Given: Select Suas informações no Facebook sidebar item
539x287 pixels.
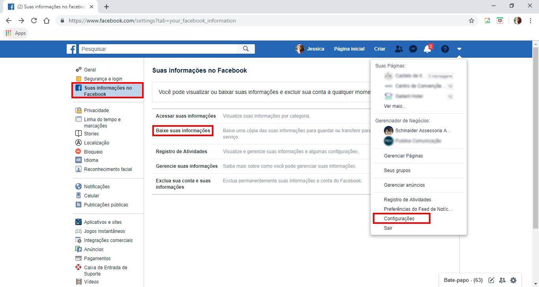Looking at the screenshot, I should point(107,91).
